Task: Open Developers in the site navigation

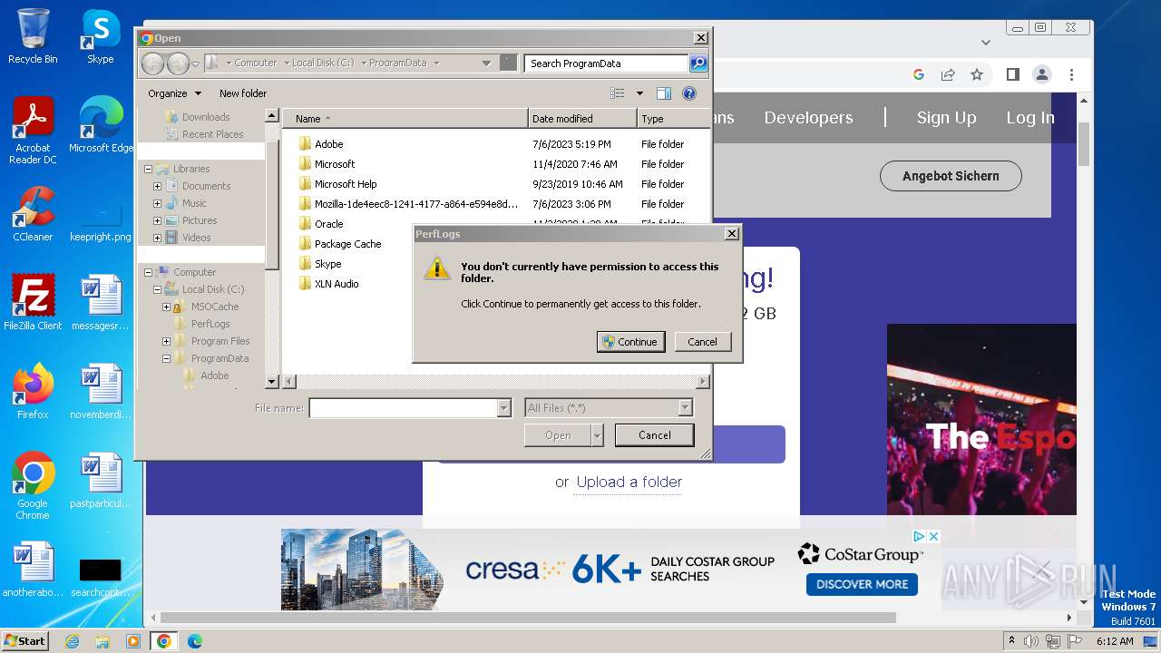Action: point(808,118)
